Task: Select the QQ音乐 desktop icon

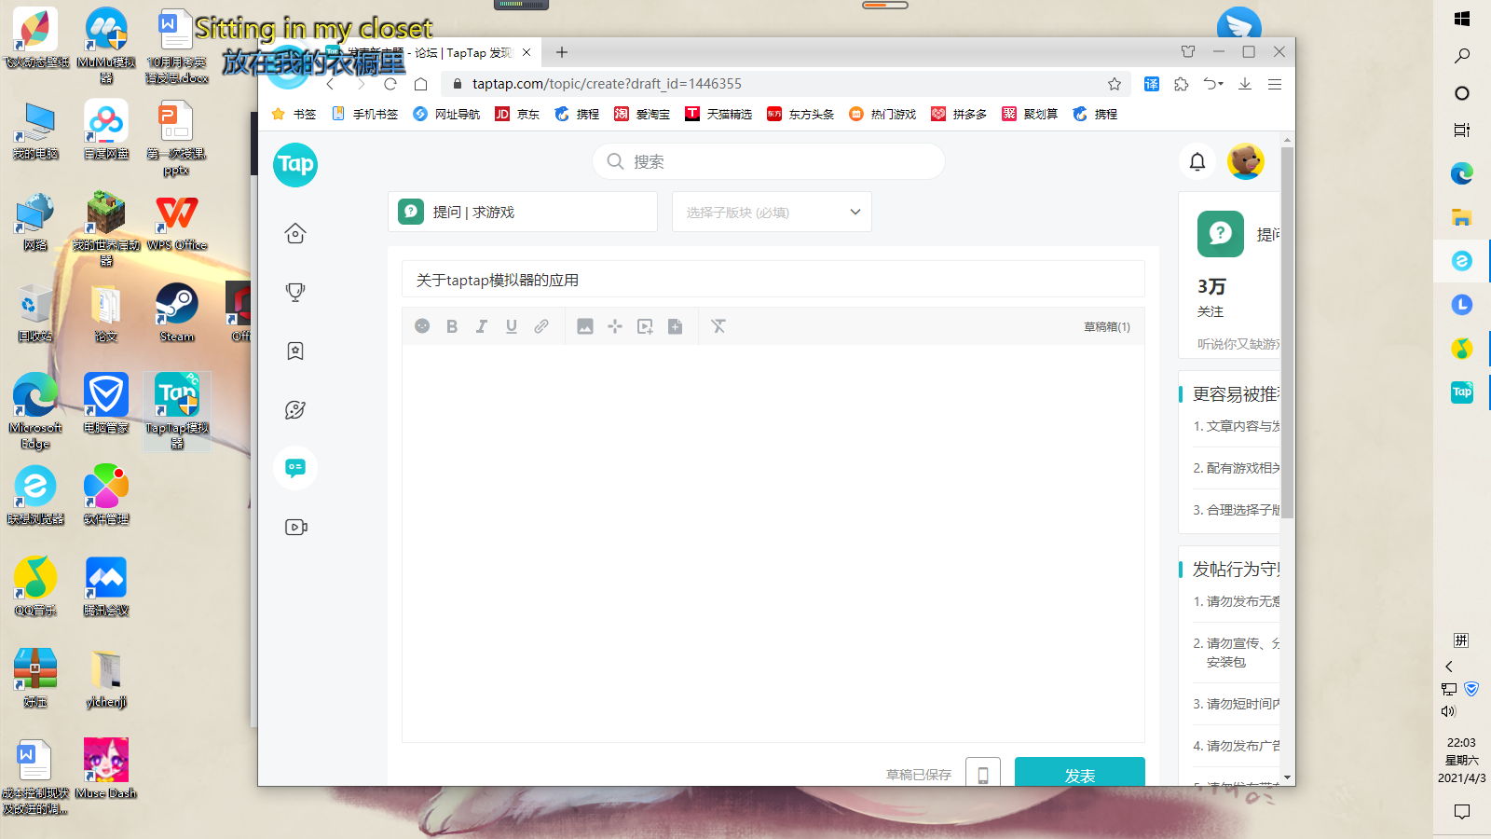Action: click(35, 587)
